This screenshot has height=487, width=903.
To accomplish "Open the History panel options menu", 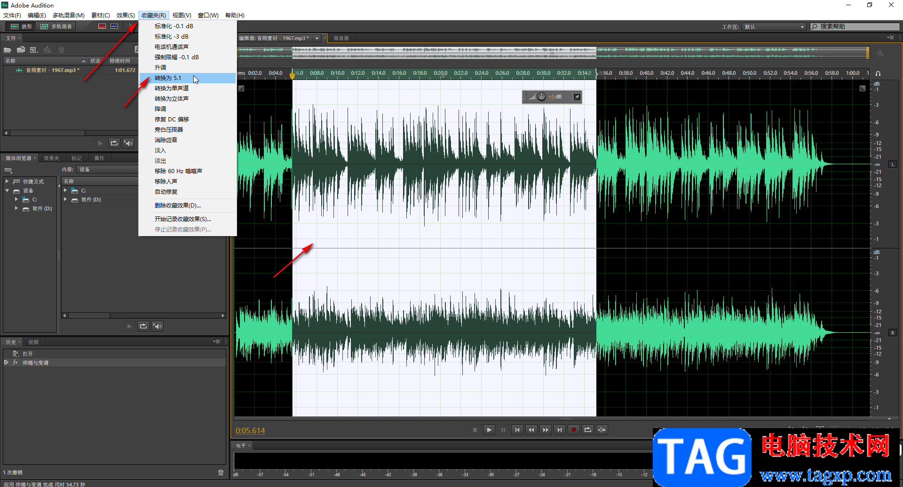I will point(216,342).
